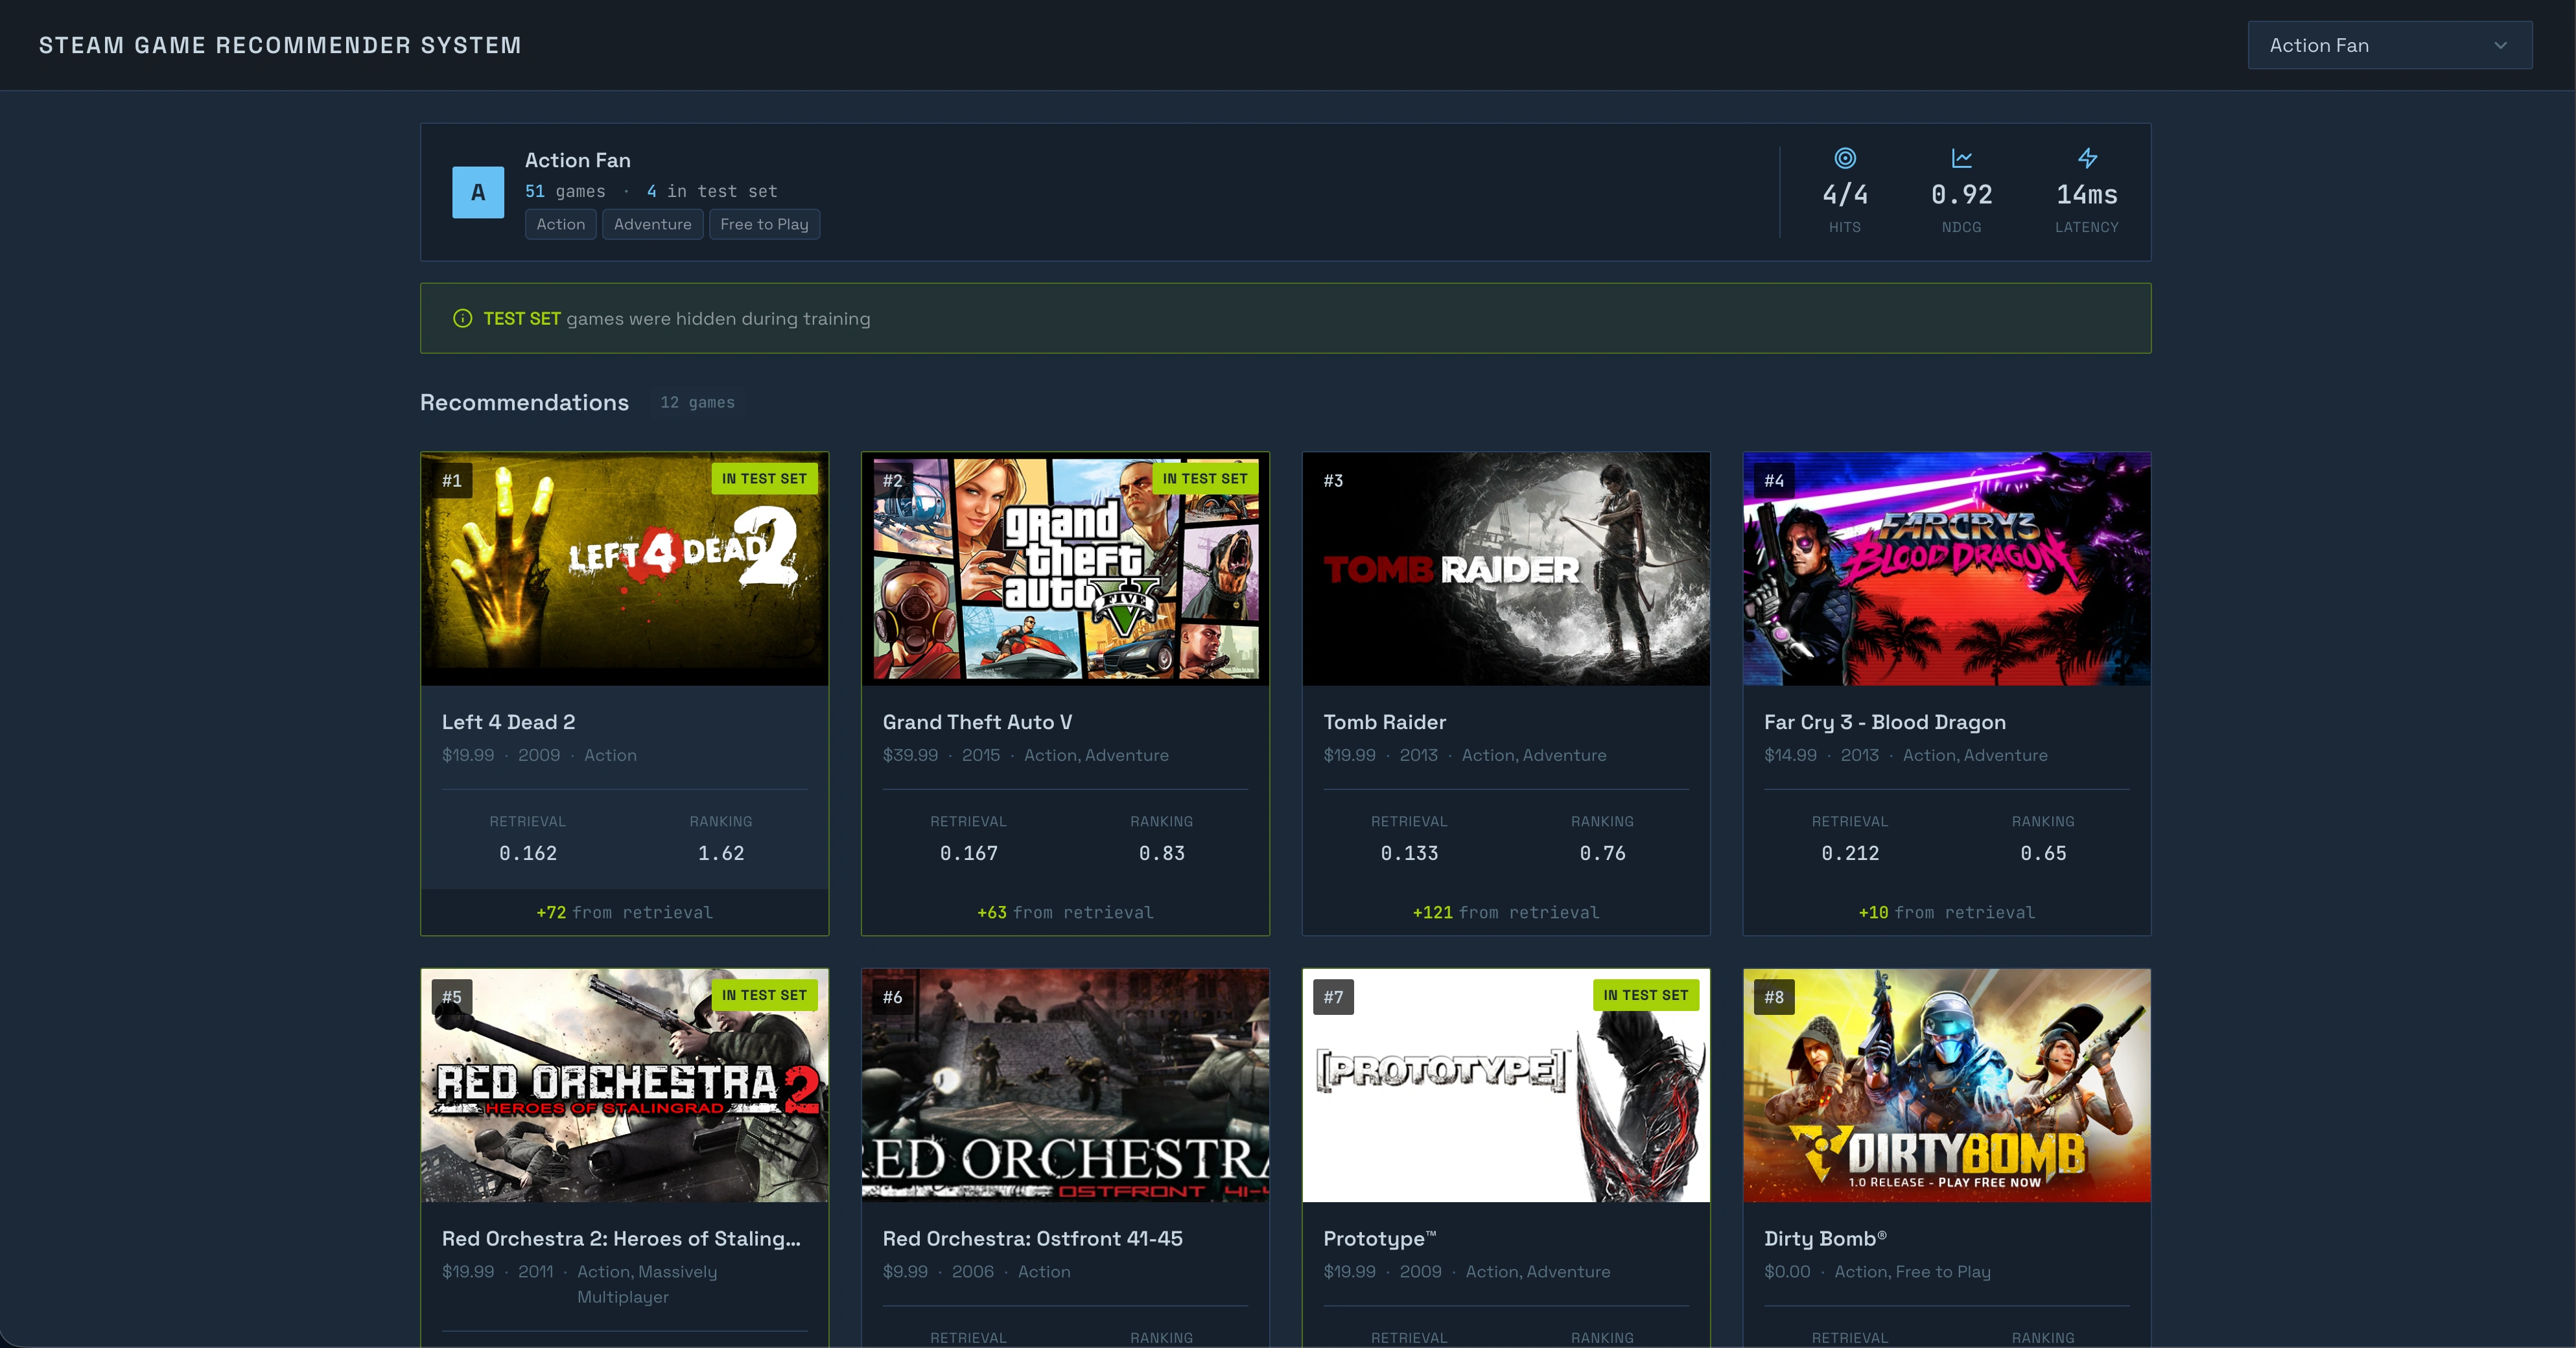Click the #8 rank badge on Dirty Bomb
The image size is (2576, 1348).
(x=1774, y=996)
